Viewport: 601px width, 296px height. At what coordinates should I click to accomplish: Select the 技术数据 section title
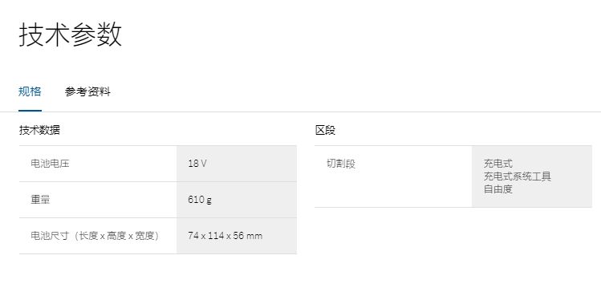coord(39,131)
